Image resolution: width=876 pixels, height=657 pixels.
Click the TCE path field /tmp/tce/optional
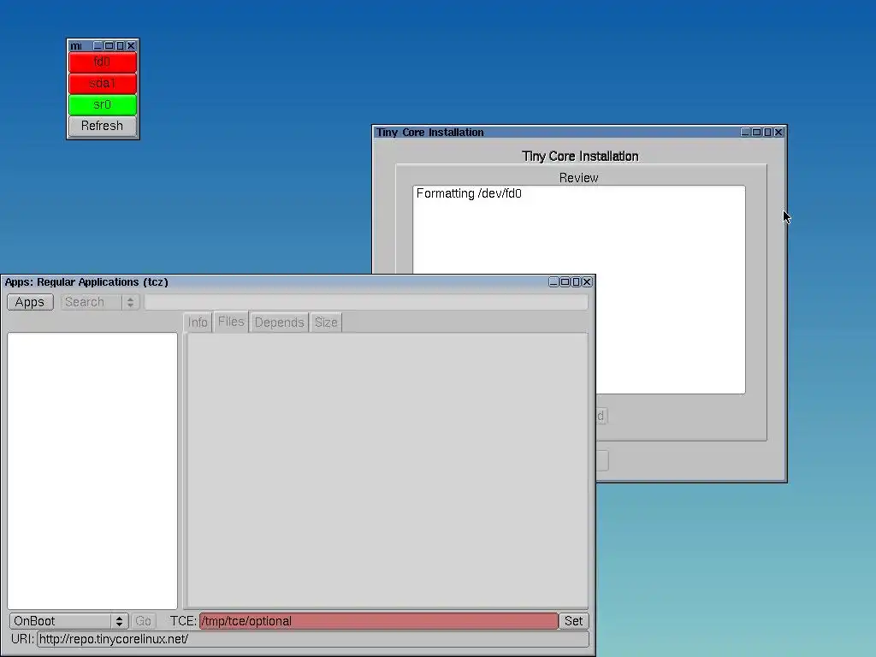379,621
